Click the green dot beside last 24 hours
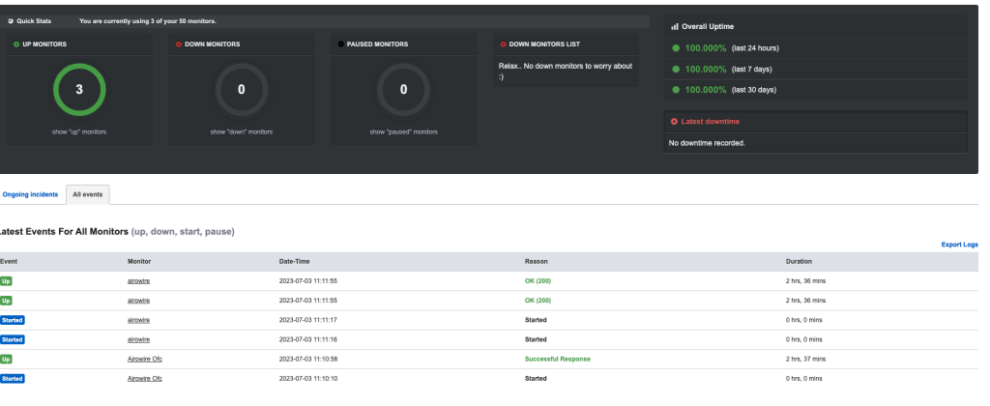Viewport: 990px width, 406px height. tap(676, 48)
